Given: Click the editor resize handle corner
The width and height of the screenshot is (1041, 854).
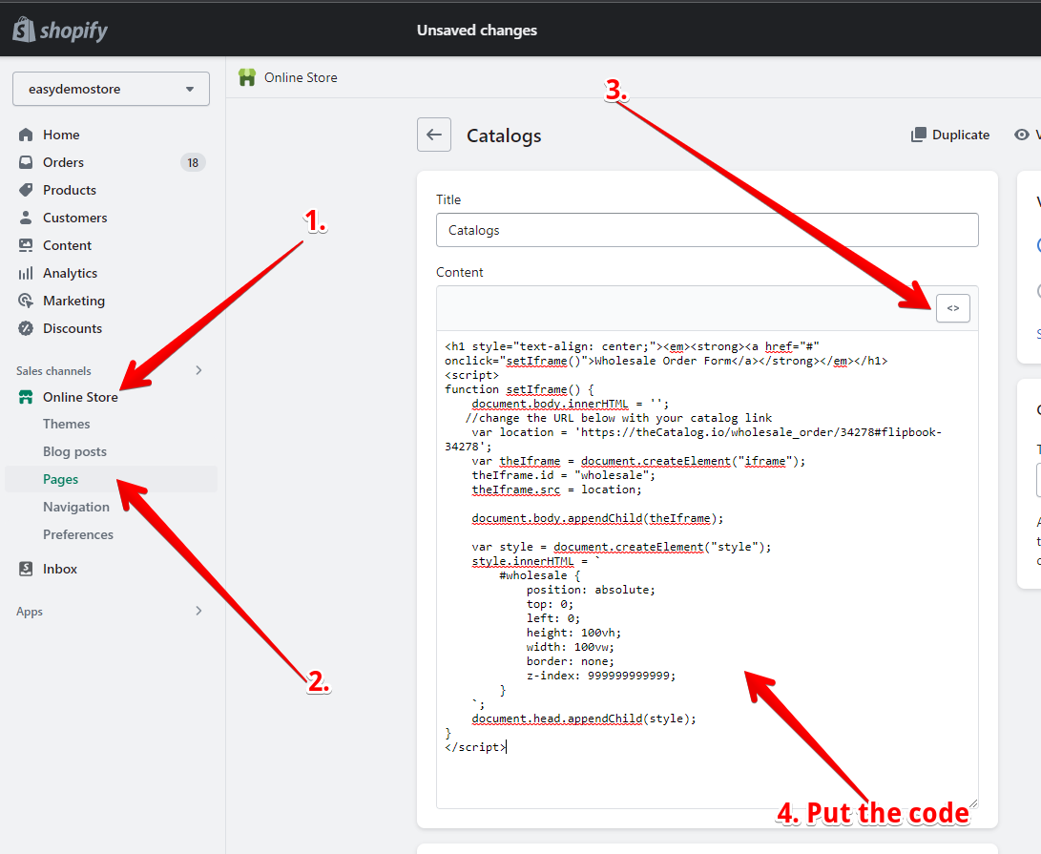Looking at the screenshot, I should click(x=972, y=803).
